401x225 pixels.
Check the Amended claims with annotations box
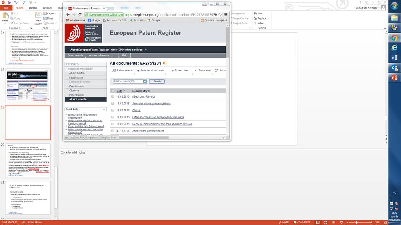pyautogui.click(x=112, y=103)
